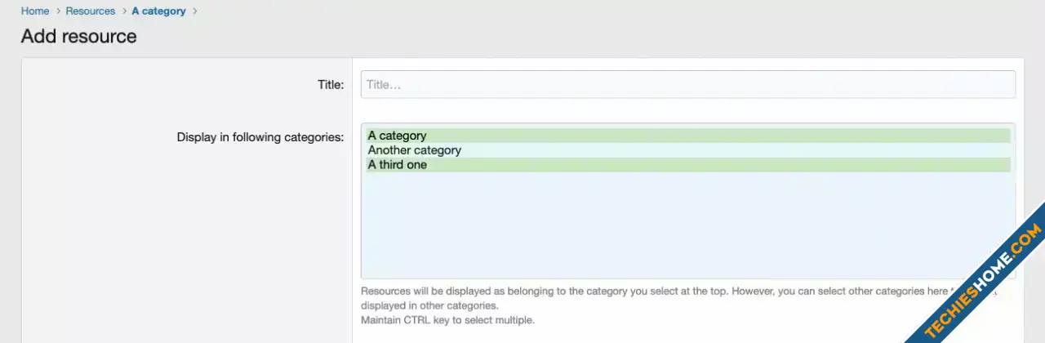
Task: Go to the Home breadcrumb link
Action: coord(35,11)
